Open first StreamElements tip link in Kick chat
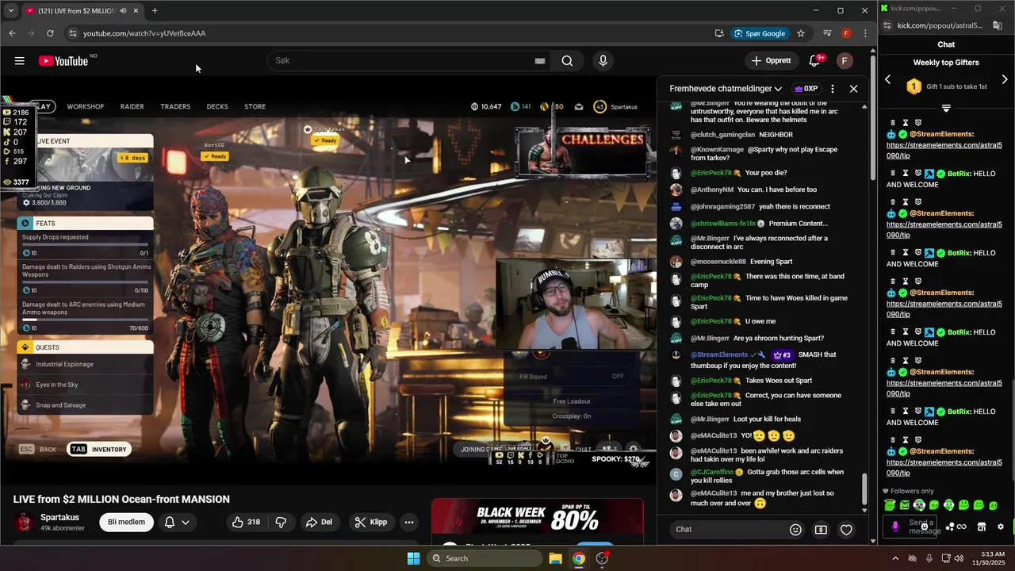The height and width of the screenshot is (571, 1015). click(x=944, y=151)
